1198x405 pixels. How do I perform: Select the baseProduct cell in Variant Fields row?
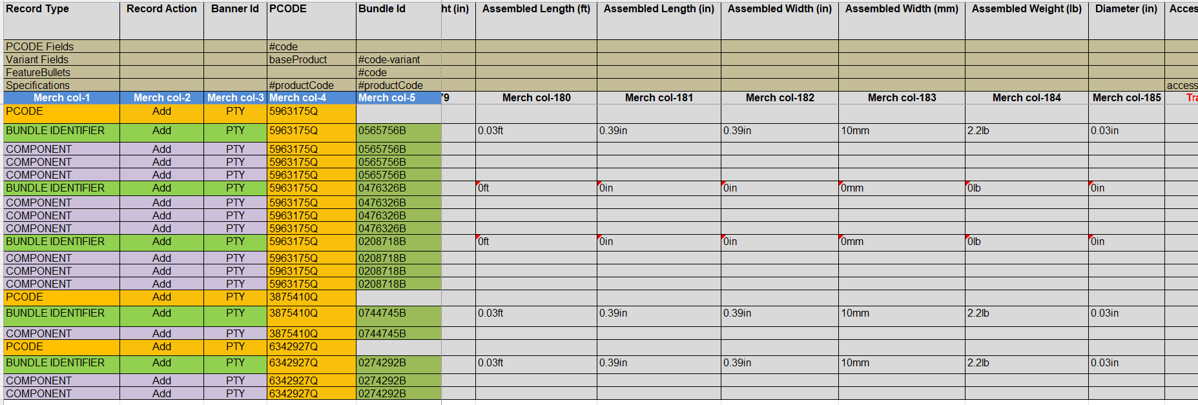click(311, 59)
